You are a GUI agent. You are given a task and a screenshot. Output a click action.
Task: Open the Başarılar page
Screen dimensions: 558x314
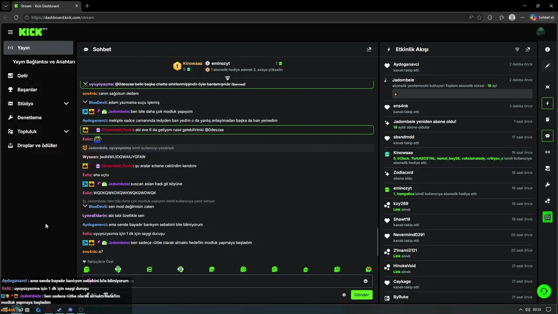pos(38,89)
